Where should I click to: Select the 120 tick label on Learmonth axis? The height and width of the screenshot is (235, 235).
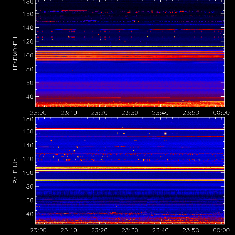(28, 41)
